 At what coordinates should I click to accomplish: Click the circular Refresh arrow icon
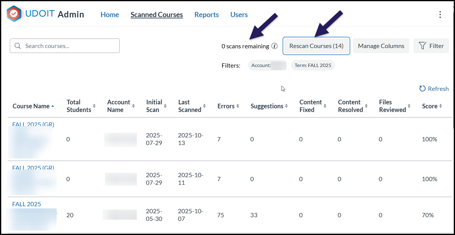tap(422, 88)
